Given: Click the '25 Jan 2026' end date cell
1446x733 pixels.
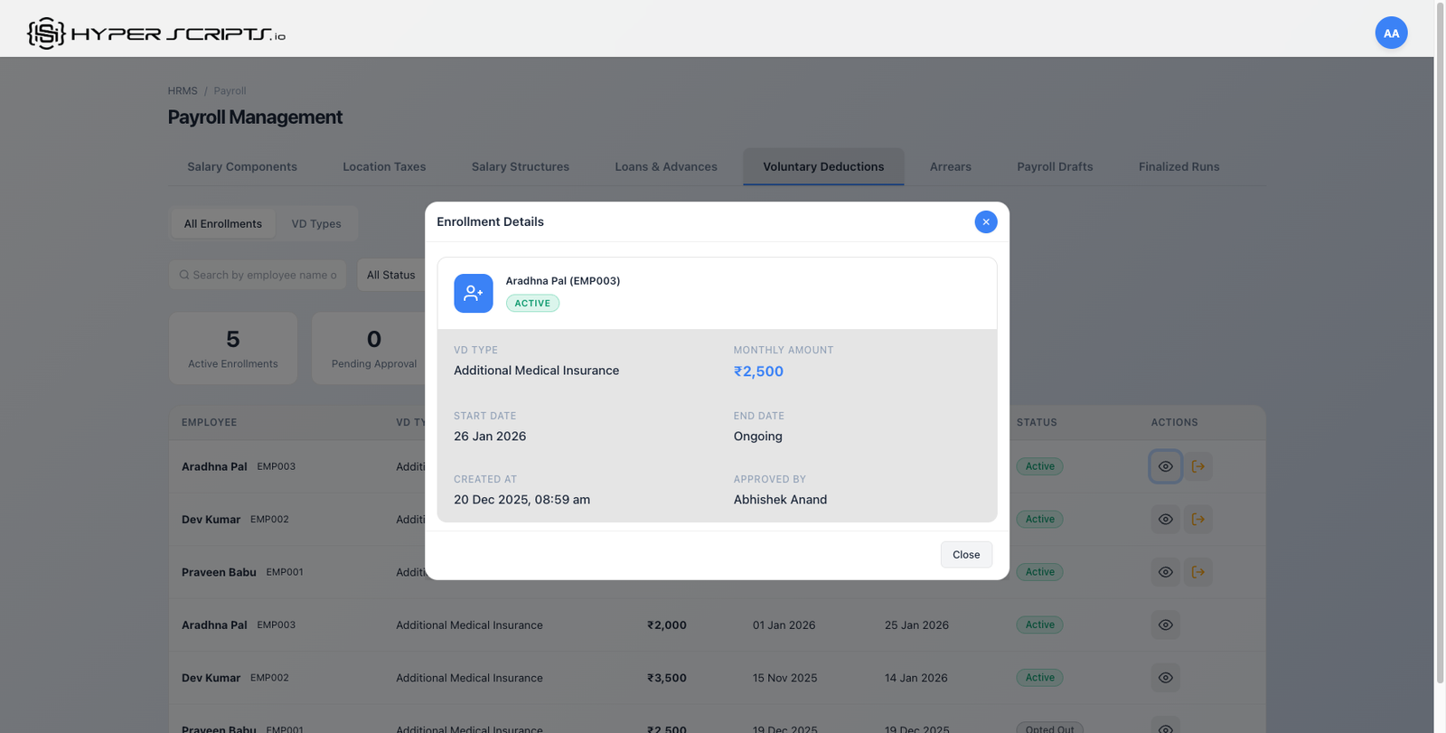Looking at the screenshot, I should click(916, 625).
